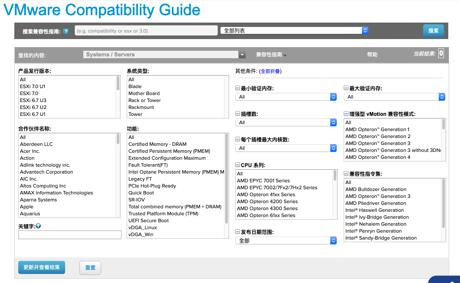Collapse the 插槽数 section toggle

tap(238, 114)
